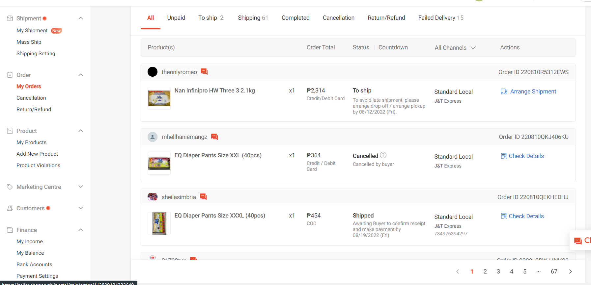The image size is (591, 285).
Task: Click the Marketing Centre tag icon
Action: point(10,187)
